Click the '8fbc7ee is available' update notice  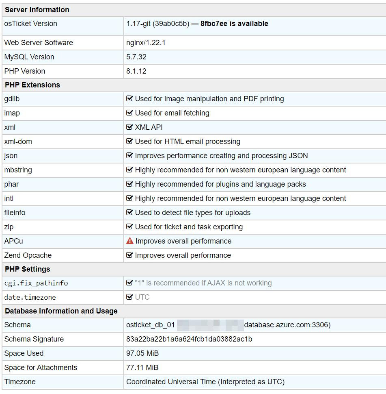(x=234, y=24)
